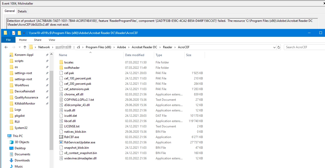Open the scripts pinned folder
The image size is (325, 168).
click(19, 61)
